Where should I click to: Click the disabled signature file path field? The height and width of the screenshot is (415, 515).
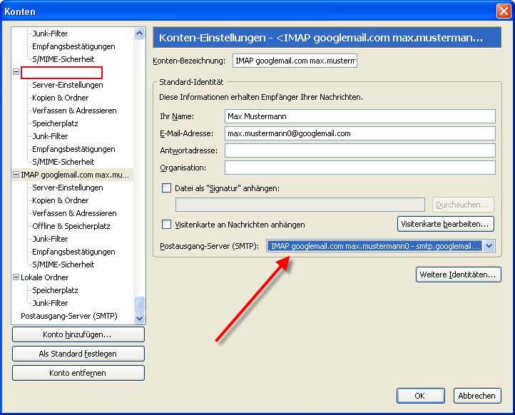[x=300, y=205]
